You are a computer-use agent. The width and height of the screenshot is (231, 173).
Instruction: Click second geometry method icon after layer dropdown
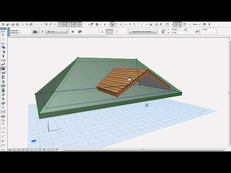coord(80,32)
